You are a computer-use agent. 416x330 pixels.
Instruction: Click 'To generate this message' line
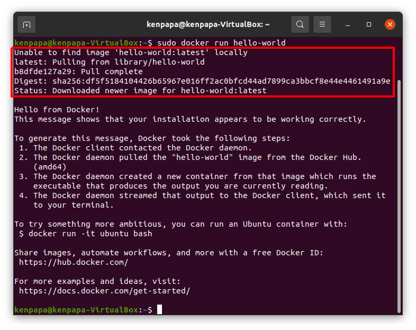[x=152, y=138]
